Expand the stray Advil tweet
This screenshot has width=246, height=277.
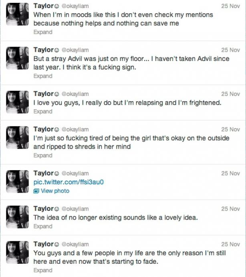43,76
